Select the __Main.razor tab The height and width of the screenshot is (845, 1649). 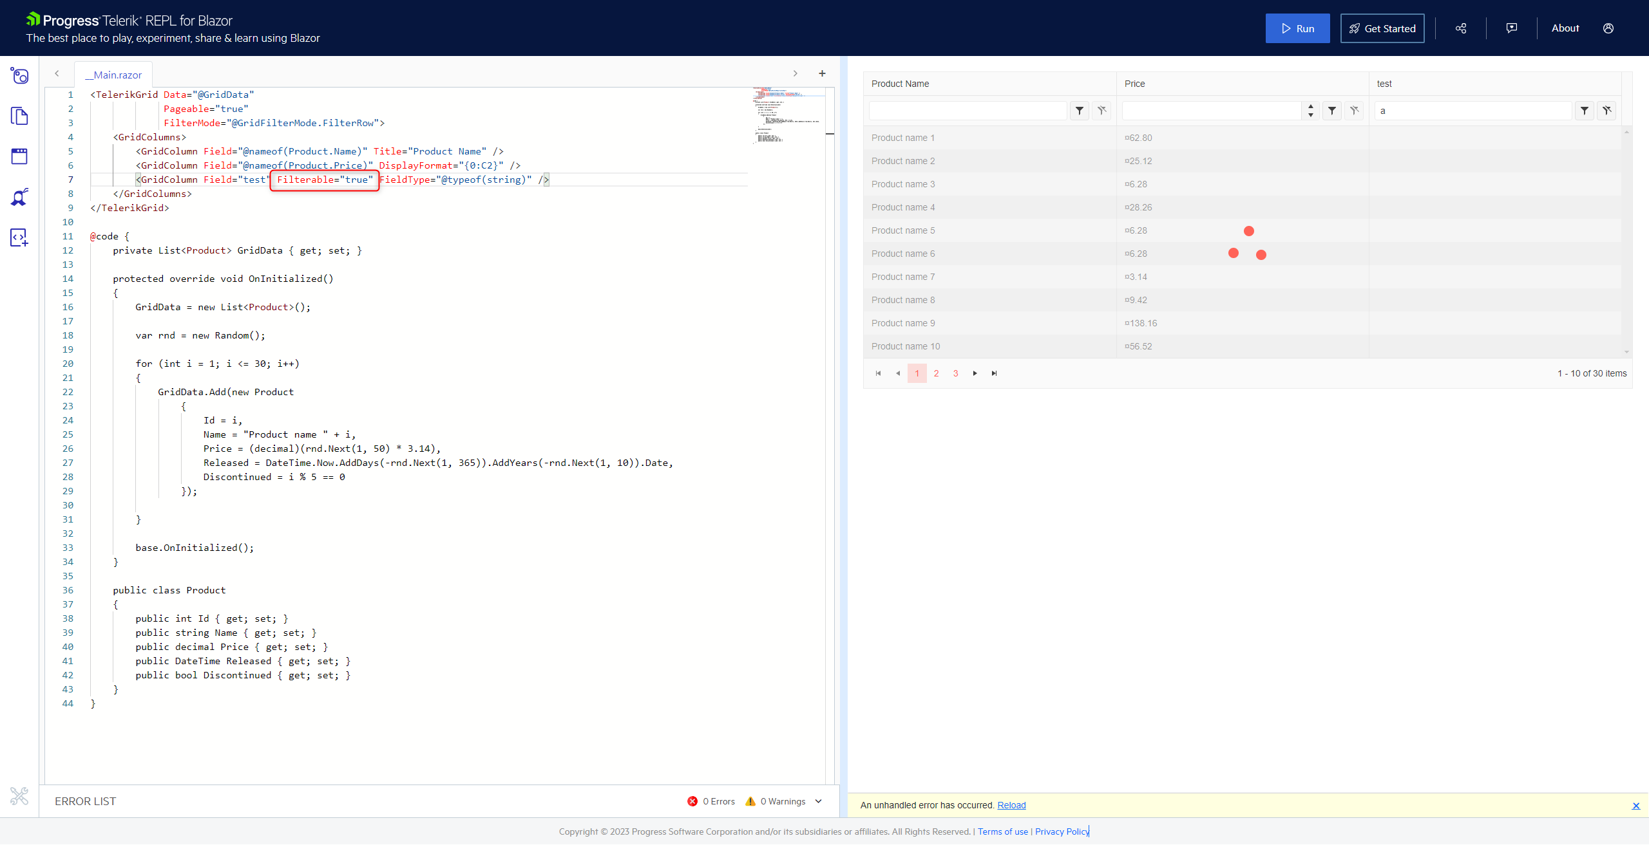[x=114, y=75]
